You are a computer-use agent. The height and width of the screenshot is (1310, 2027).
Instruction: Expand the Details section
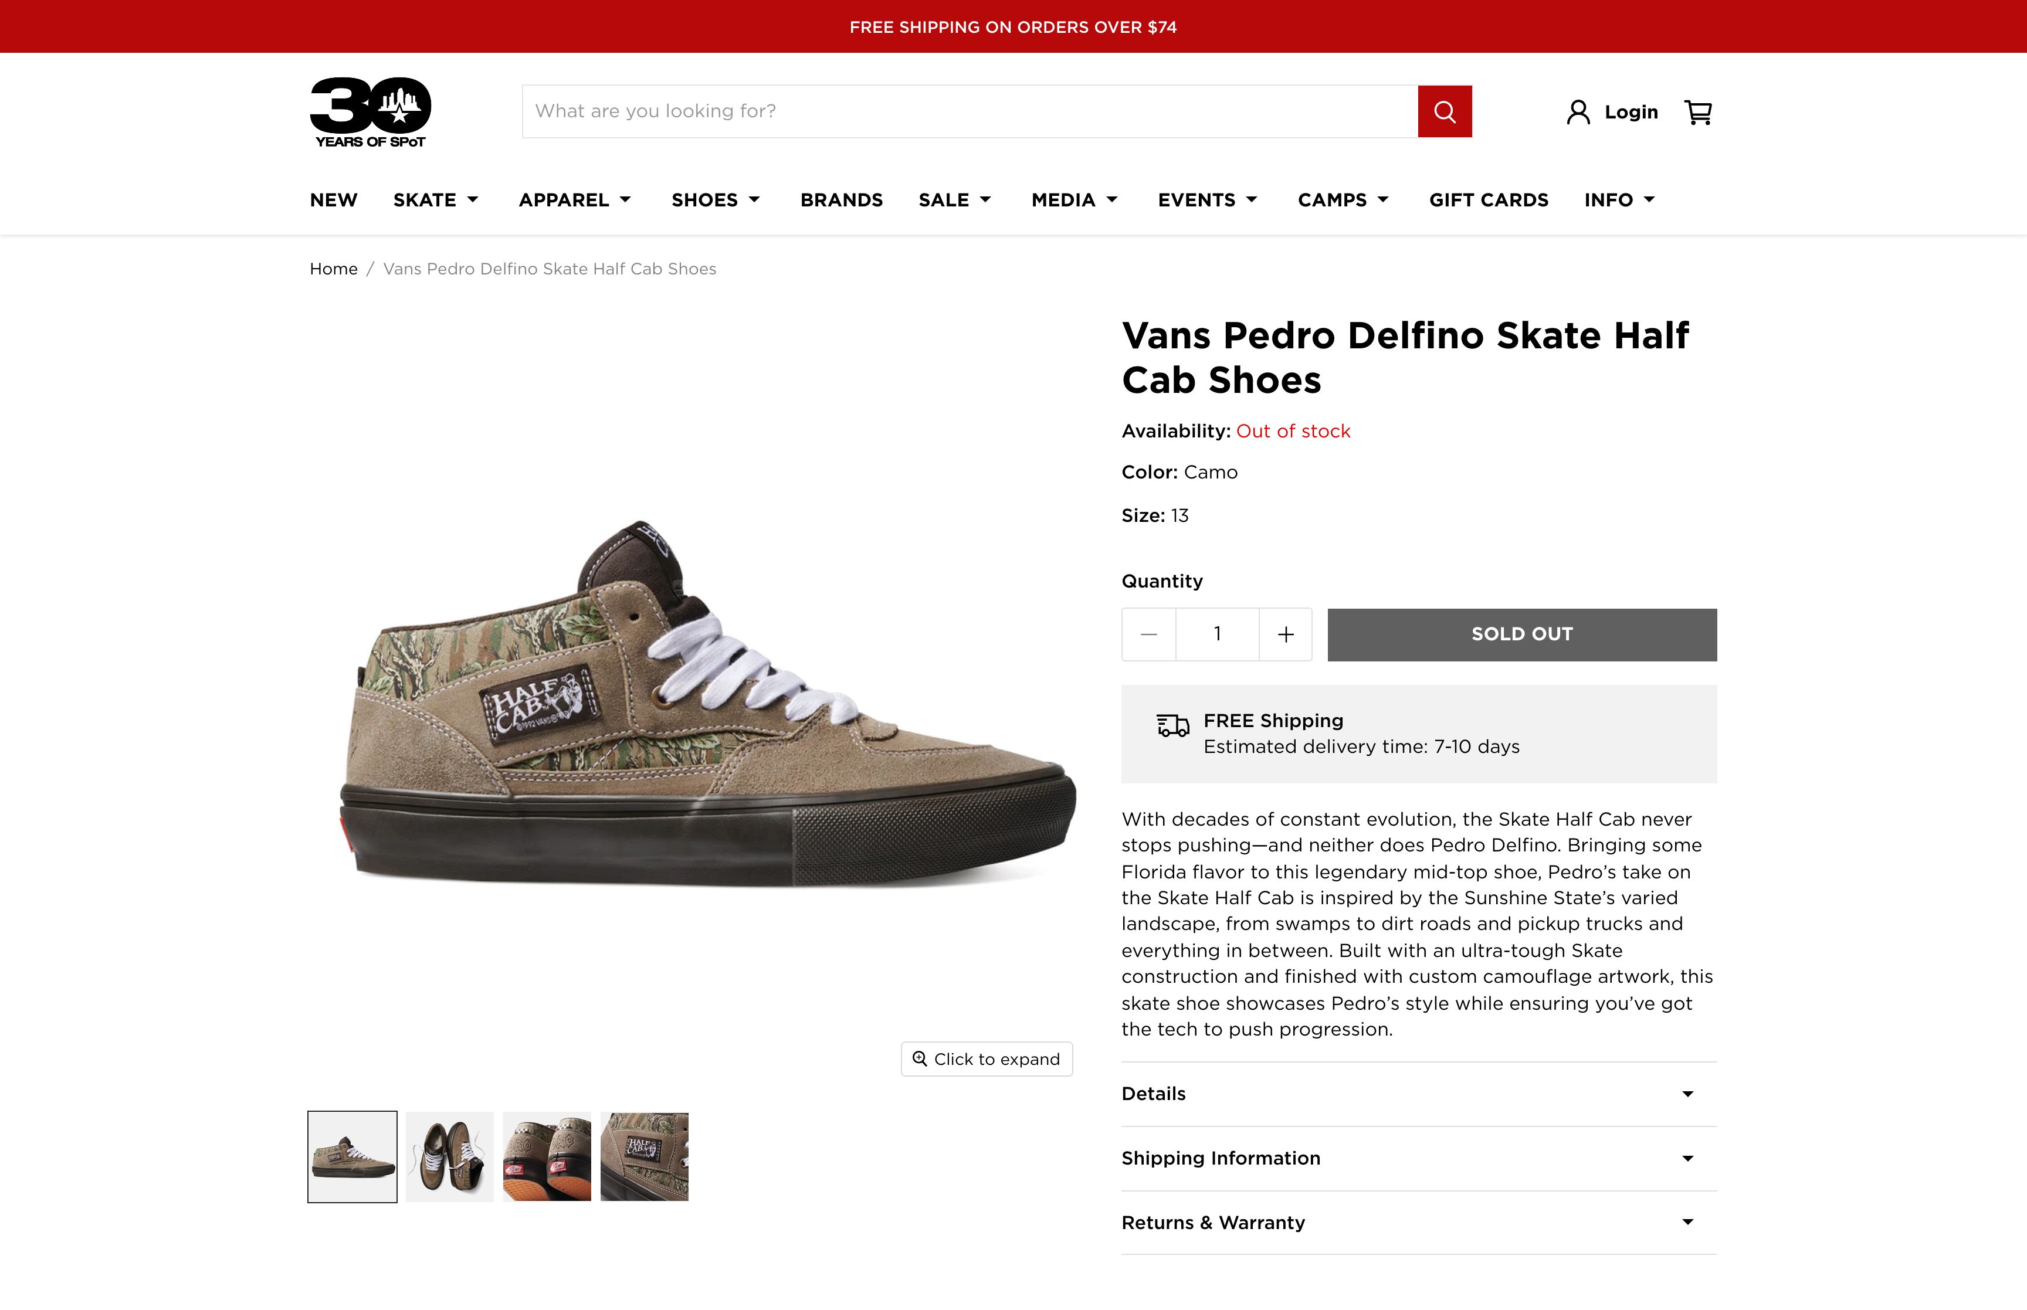1418,1094
